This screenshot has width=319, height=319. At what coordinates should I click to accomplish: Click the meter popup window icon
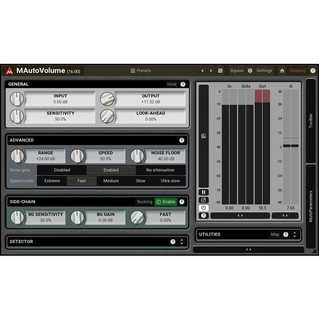pyautogui.click(x=204, y=200)
